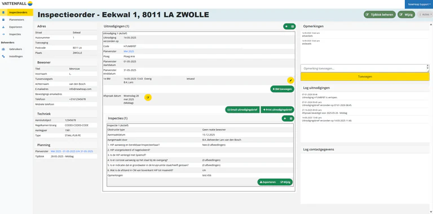This screenshot has width=433, height=214.
Task: Click the Instellingen gears icon
Action: (x=3, y=56)
